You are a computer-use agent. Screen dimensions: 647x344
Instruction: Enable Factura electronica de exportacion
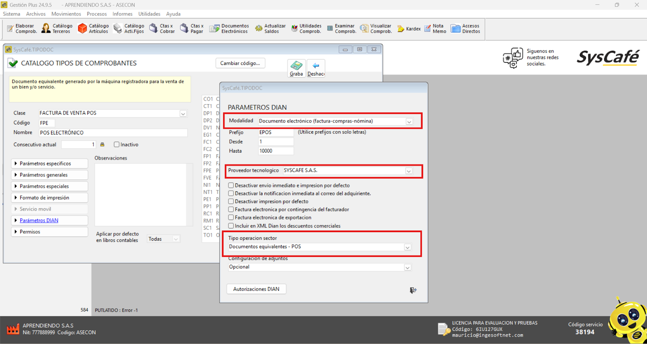tap(231, 218)
